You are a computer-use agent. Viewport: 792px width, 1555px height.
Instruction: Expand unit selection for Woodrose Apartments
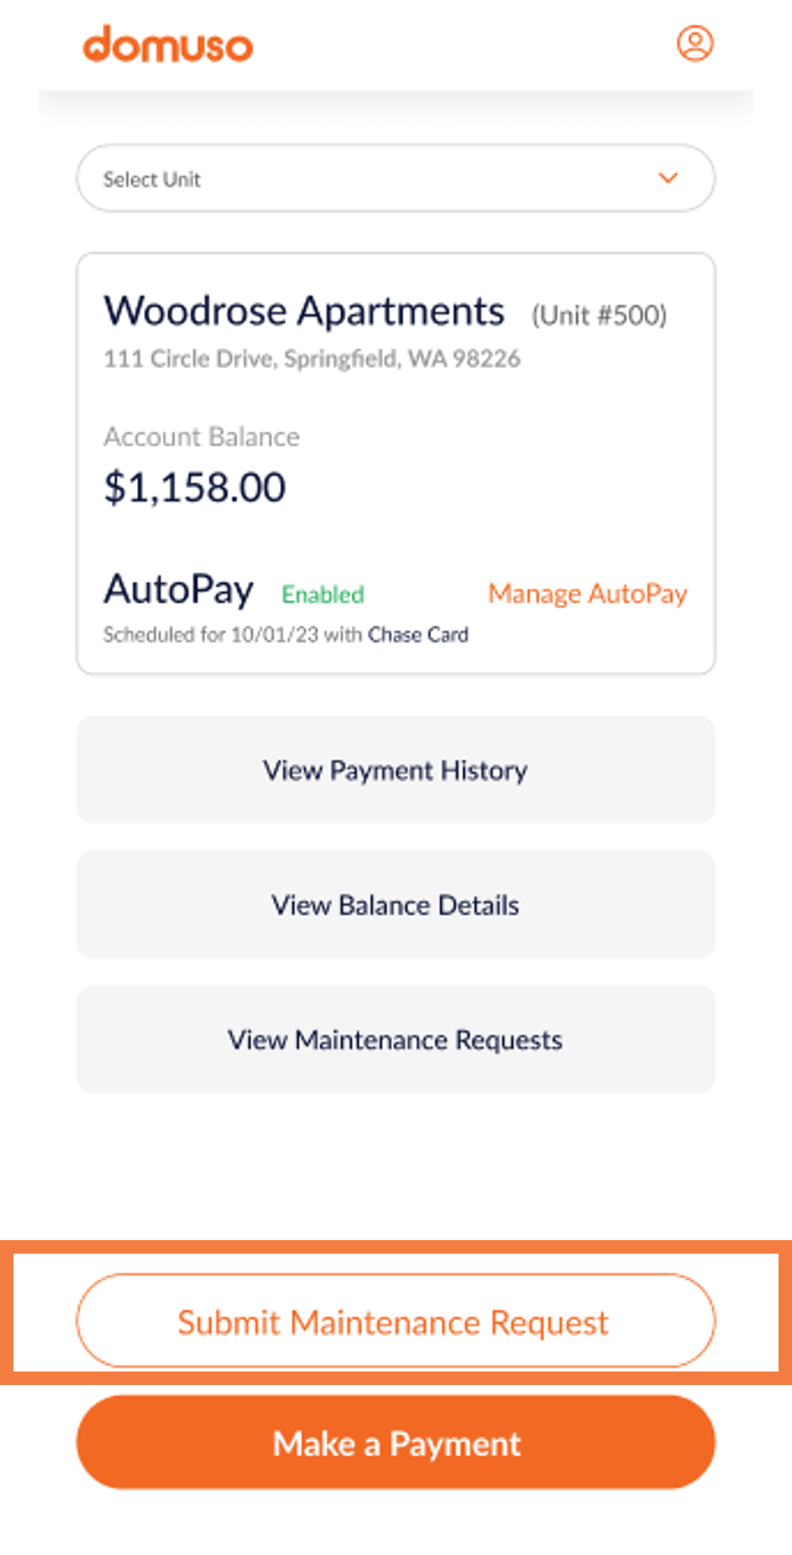(396, 178)
